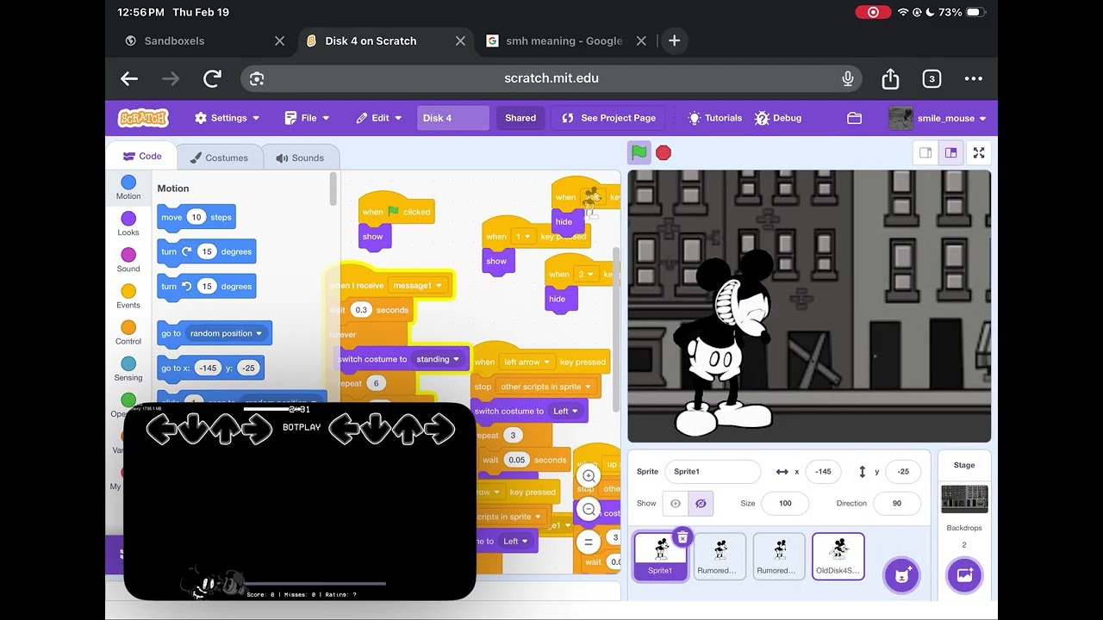This screenshot has width=1103, height=620.
Task: Click the show sprite eye toggle
Action: point(676,503)
